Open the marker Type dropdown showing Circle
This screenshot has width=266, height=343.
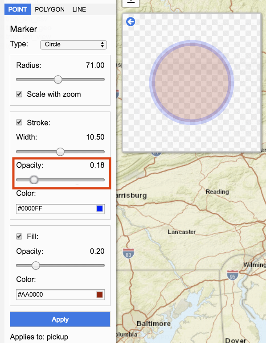point(74,45)
